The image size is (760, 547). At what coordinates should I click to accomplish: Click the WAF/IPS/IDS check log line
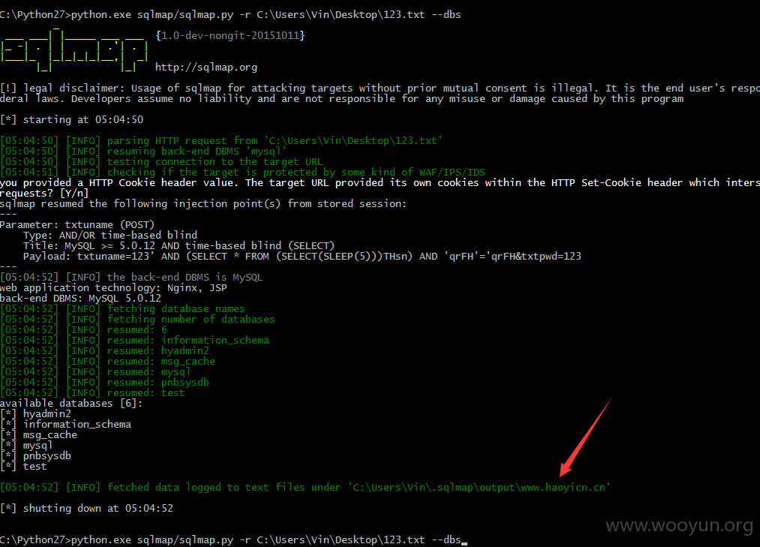coord(243,172)
